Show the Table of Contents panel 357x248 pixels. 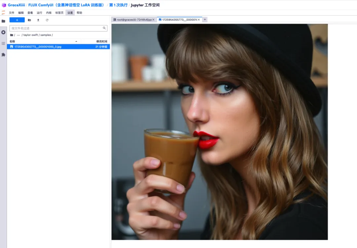(x=3, y=43)
